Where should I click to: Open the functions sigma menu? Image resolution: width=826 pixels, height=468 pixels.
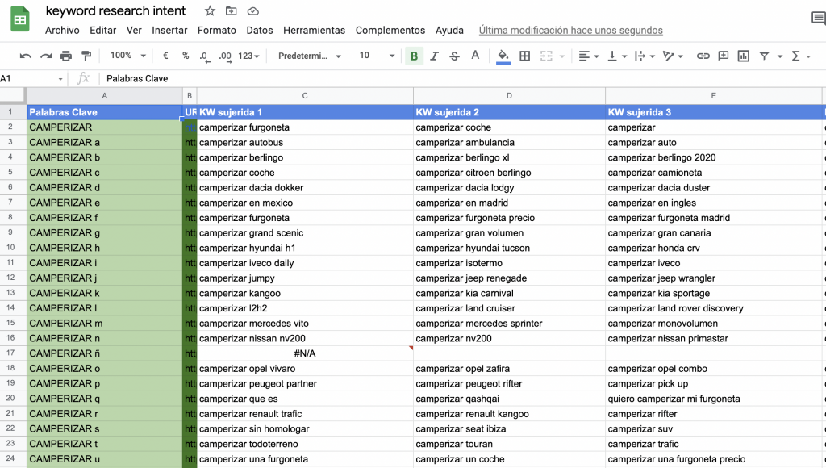[x=795, y=56]
